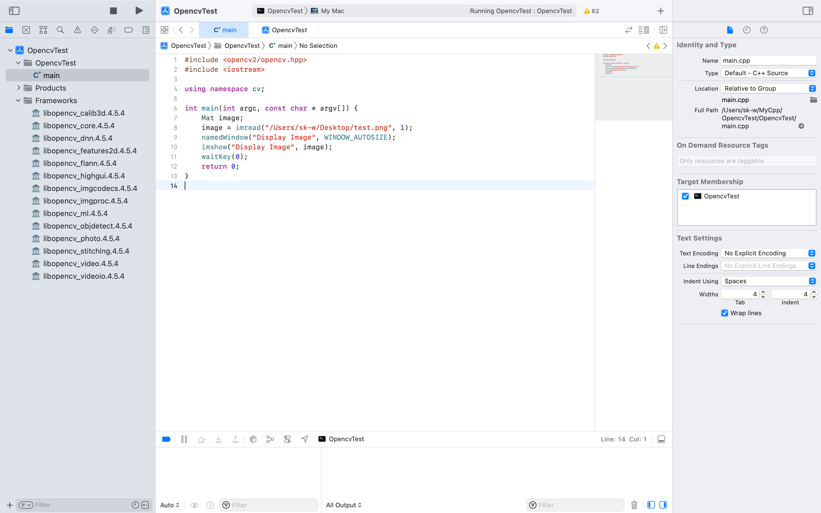
Task: Toggle breakpoints activation in debug bar
Action: (166, 439)
